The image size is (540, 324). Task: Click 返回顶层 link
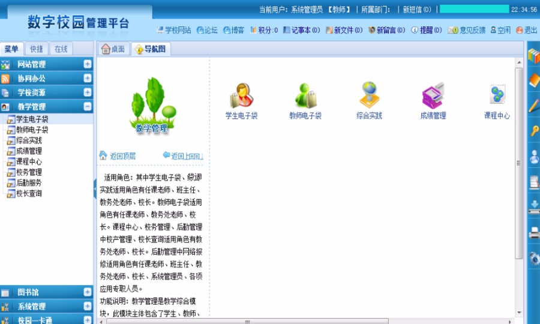(x=118, y=156)
